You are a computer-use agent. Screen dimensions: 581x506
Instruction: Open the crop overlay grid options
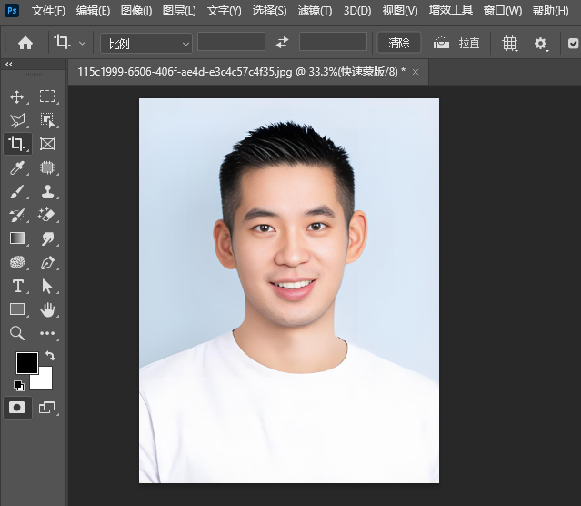coord(509,43)
